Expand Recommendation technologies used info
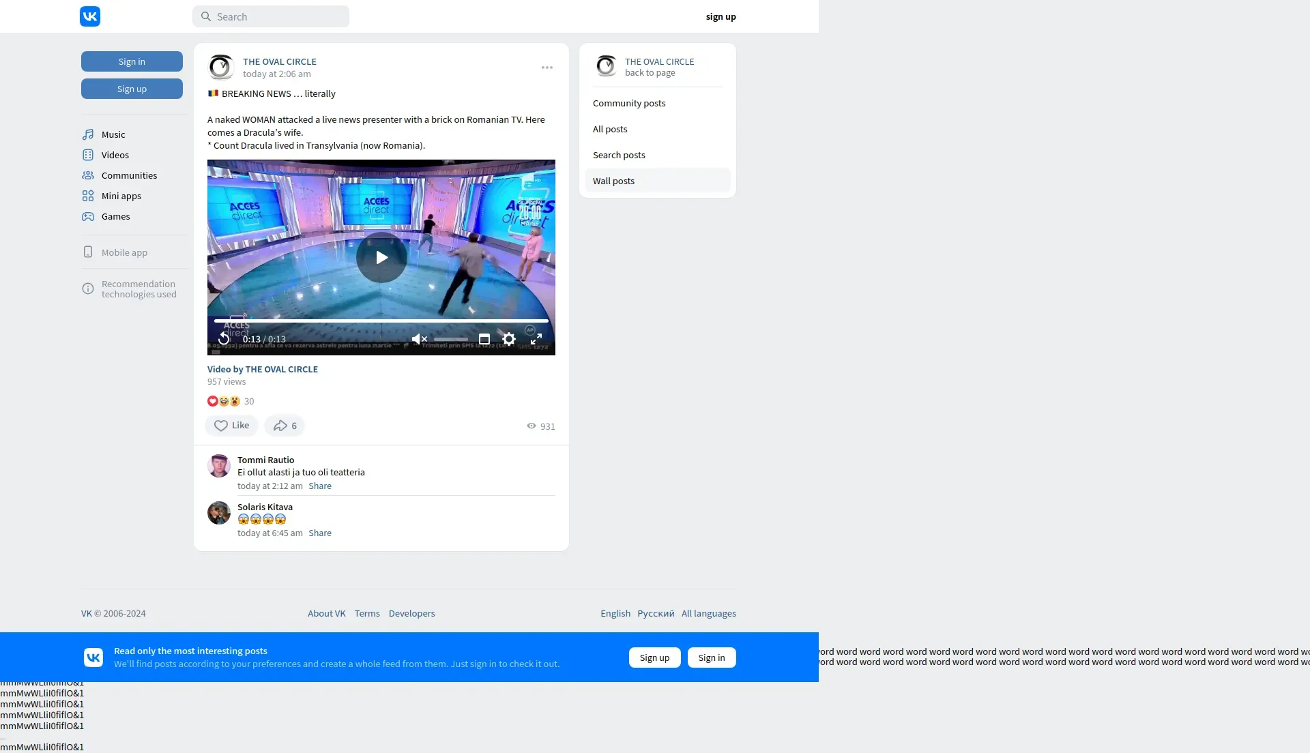 [139, 289]
